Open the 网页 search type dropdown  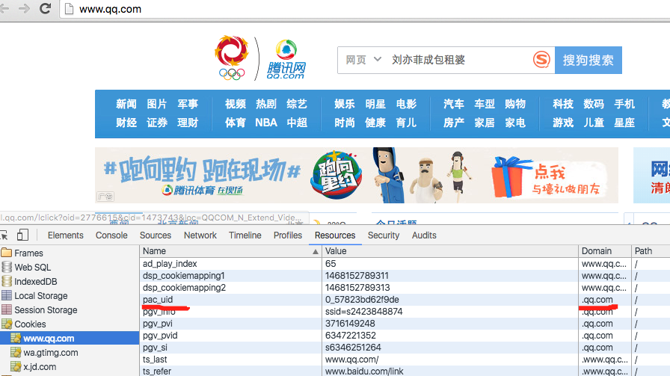[363, 59]
